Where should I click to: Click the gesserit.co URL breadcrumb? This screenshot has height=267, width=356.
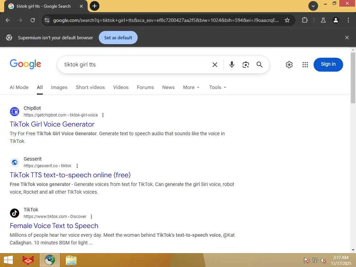click(x=47, y=166)
